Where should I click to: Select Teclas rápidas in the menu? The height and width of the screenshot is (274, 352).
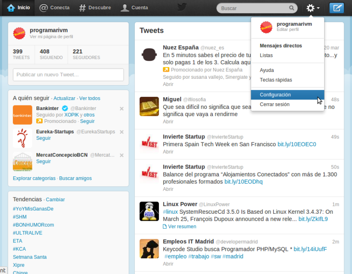pos(276,80)
